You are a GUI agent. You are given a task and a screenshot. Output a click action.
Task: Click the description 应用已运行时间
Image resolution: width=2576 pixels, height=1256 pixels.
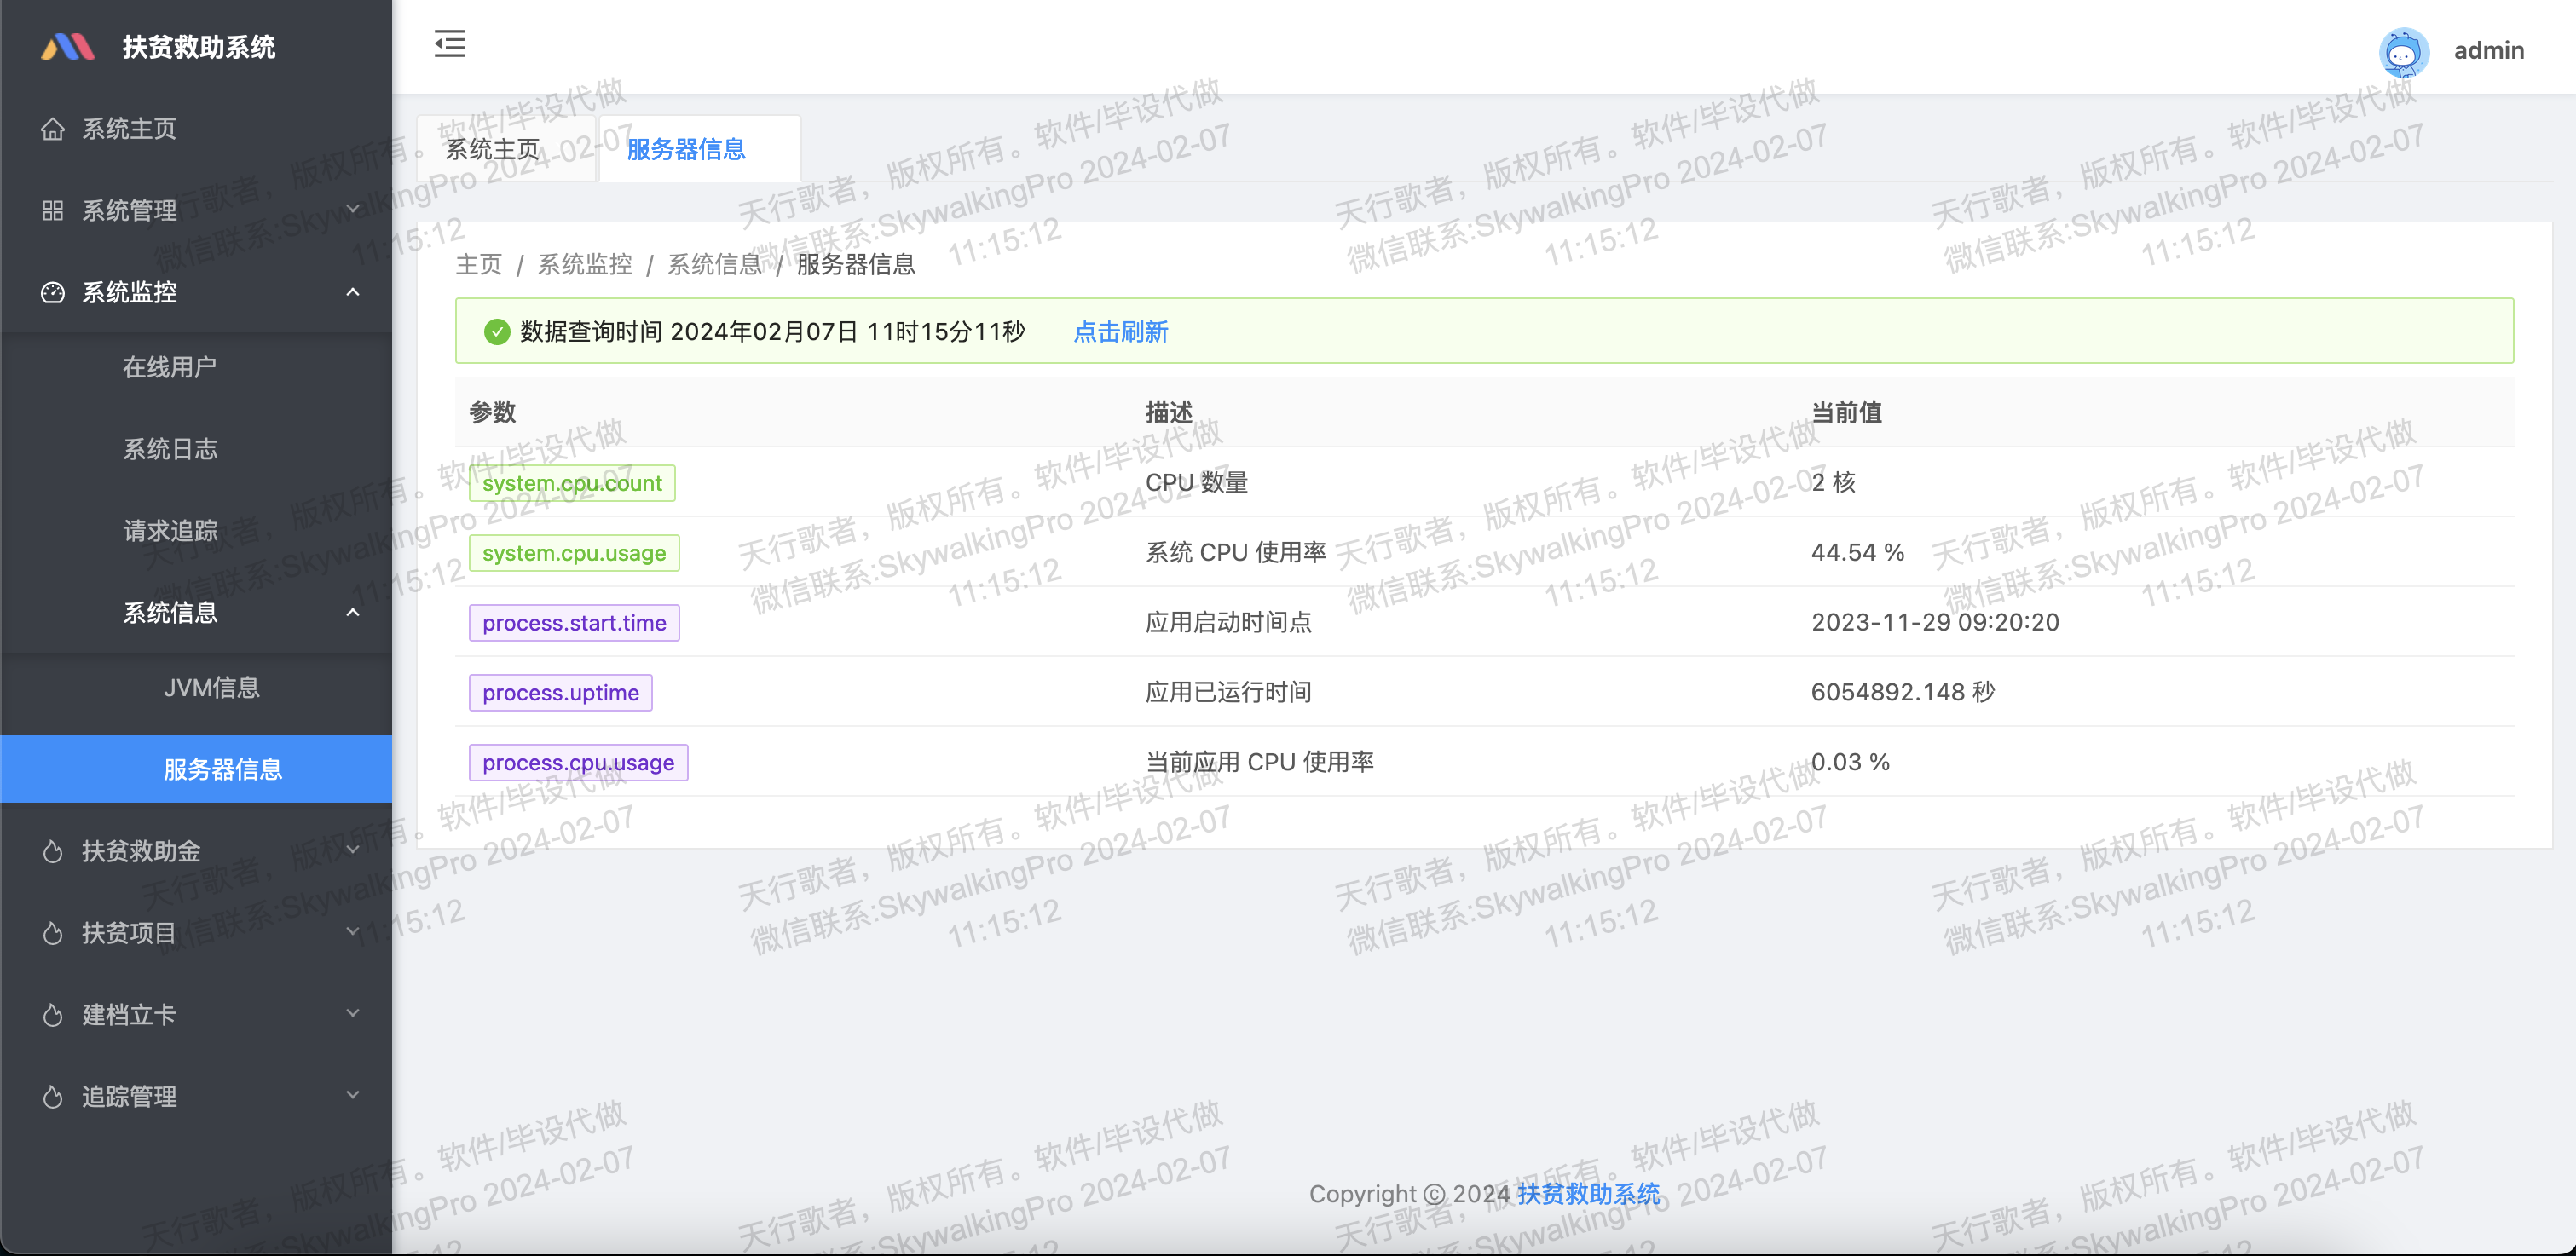coord(1228,693)
